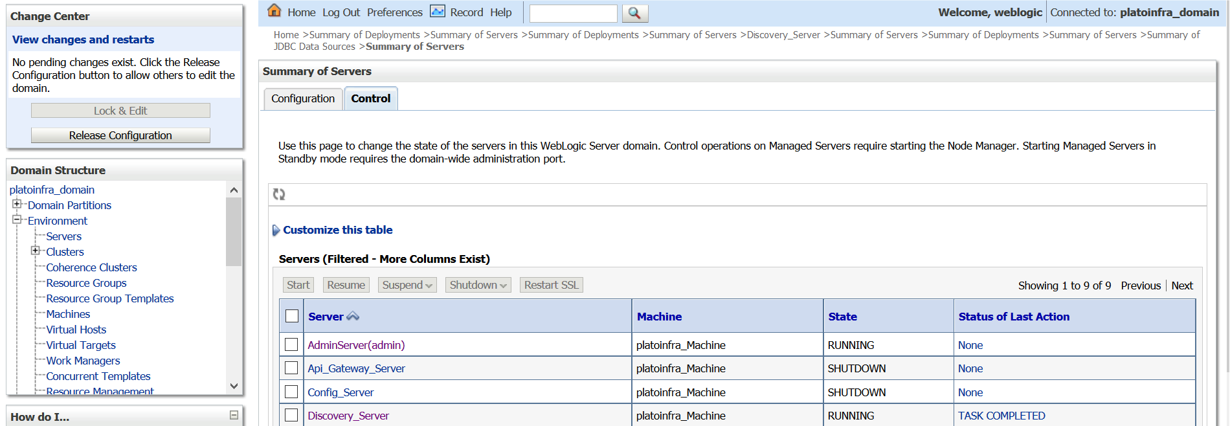Image resolution: width=1230 pixels, height=426 pixels.
Task: Open Servers in Domain Structure tree
Action: click(64, 236)
